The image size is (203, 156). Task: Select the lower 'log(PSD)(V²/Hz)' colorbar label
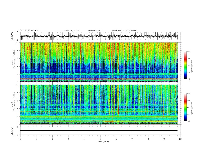tap(192, 109)
